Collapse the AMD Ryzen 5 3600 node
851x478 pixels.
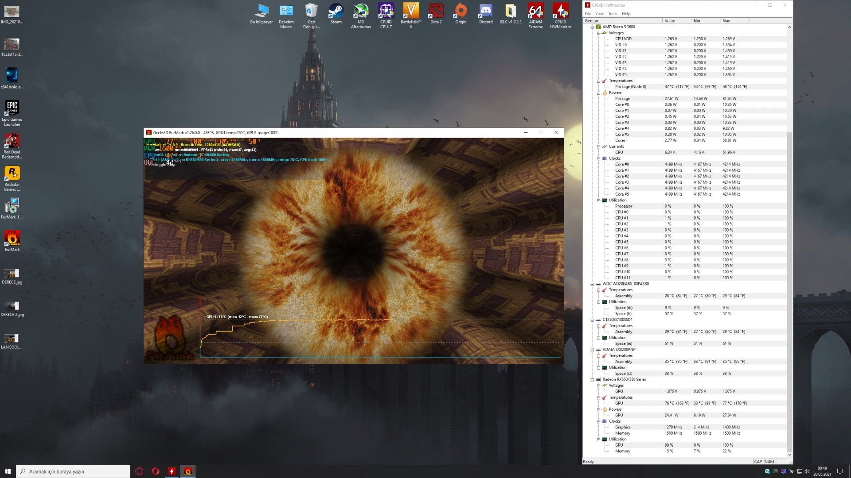point(592,27)
